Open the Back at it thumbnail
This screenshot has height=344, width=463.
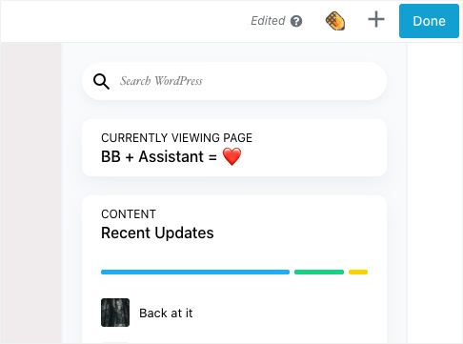115,313
